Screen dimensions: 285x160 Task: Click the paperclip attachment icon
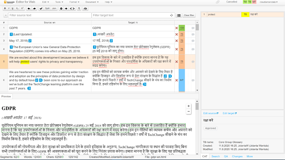[x=218, y=2]
